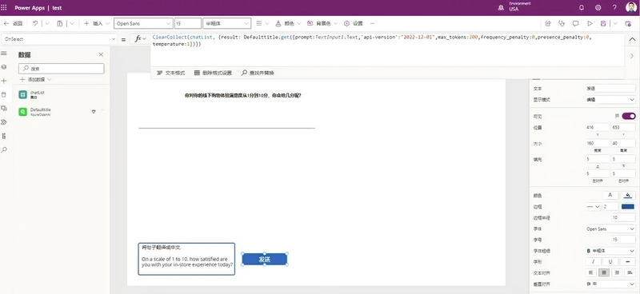
Task: Click the search magnifier in left rail
Action: [4, 149]
